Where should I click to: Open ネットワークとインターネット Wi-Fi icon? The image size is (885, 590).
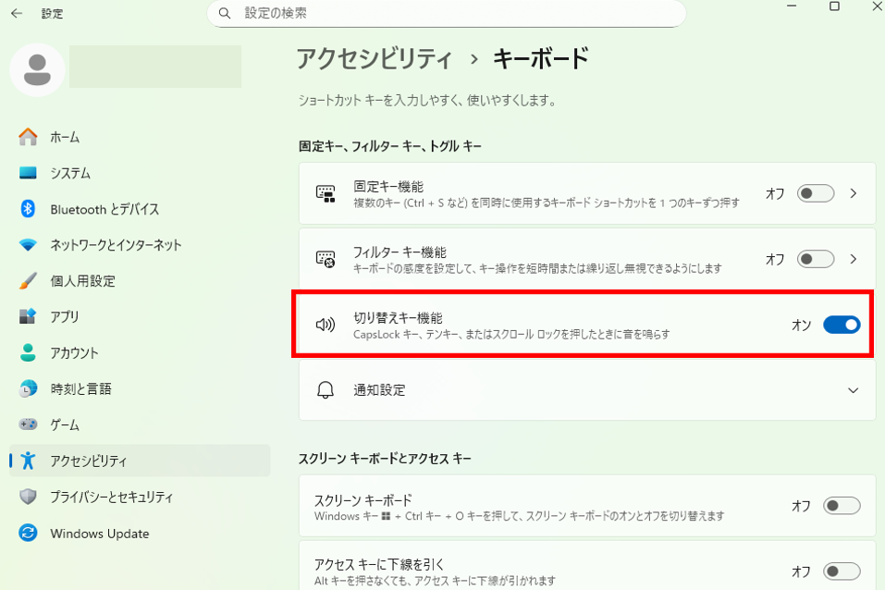click(29, 245)
